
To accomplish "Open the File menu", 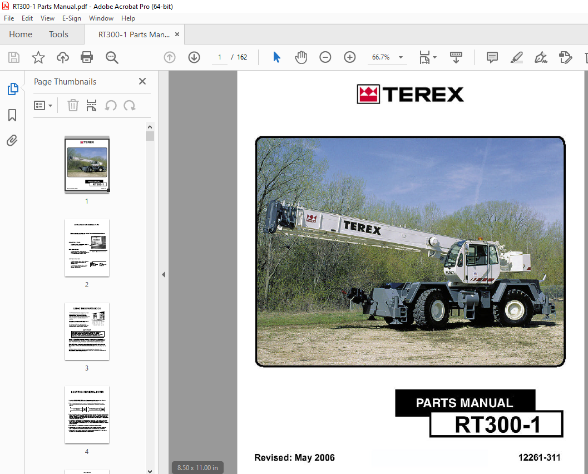I will [9, 18].
